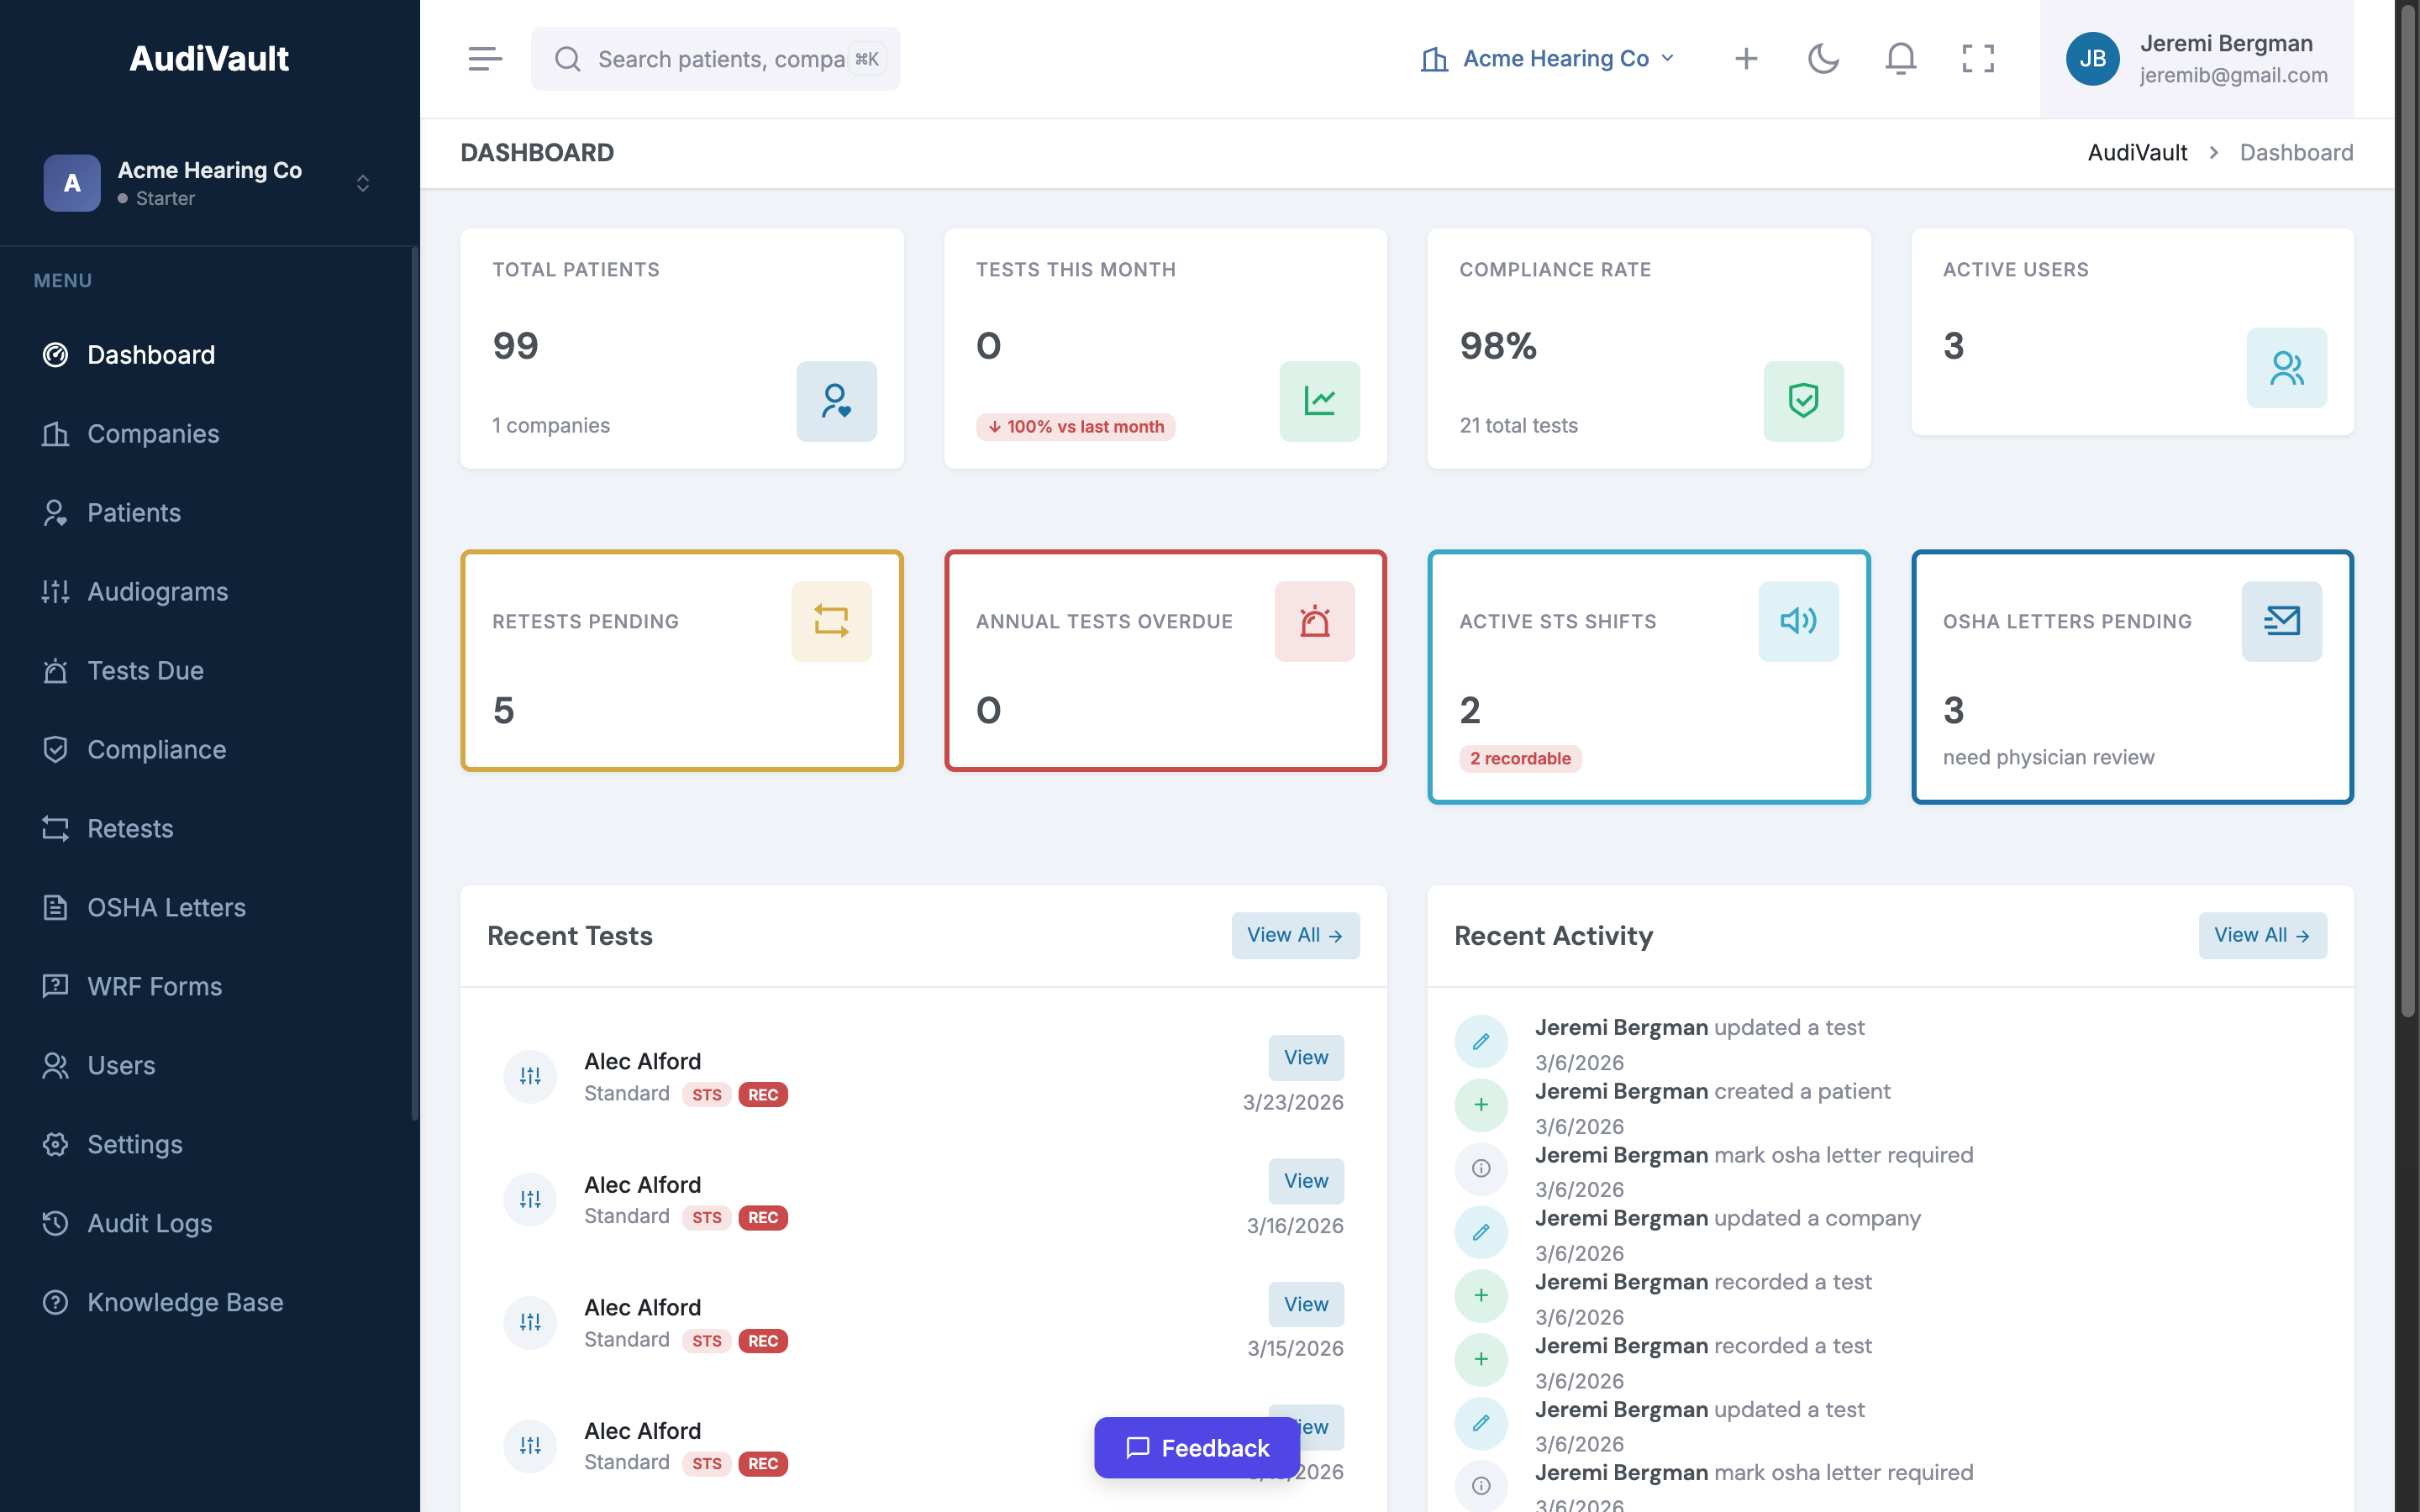The width and height of the screenshot is (2420, 1512).
Task: Switch to the Dashboard menu item
Action: point(151,354)
